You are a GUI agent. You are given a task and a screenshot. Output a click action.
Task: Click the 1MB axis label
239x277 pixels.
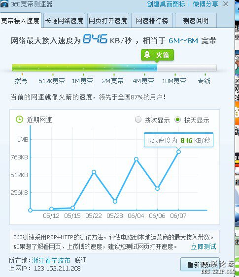[23, 140]
